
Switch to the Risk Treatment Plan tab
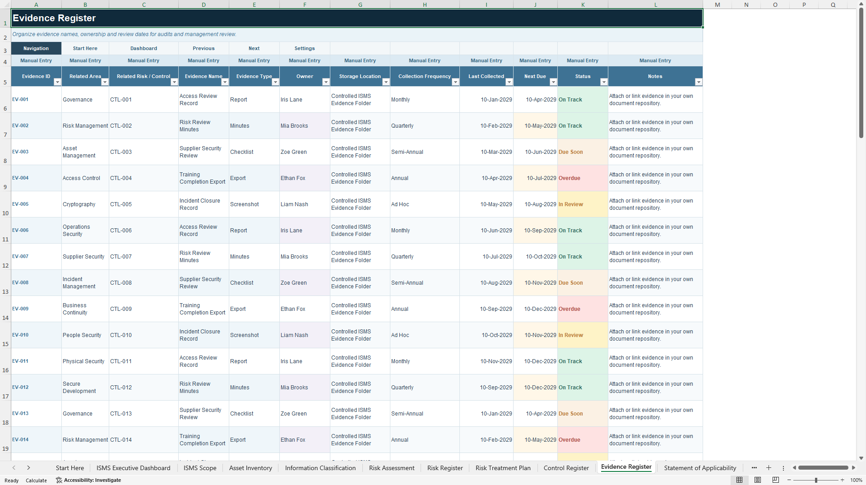pyautogui.click(x=503, y=468)
